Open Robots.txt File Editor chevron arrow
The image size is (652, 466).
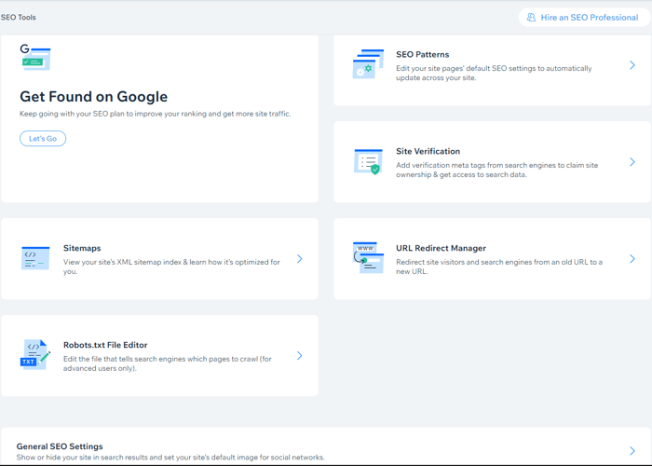299,355
